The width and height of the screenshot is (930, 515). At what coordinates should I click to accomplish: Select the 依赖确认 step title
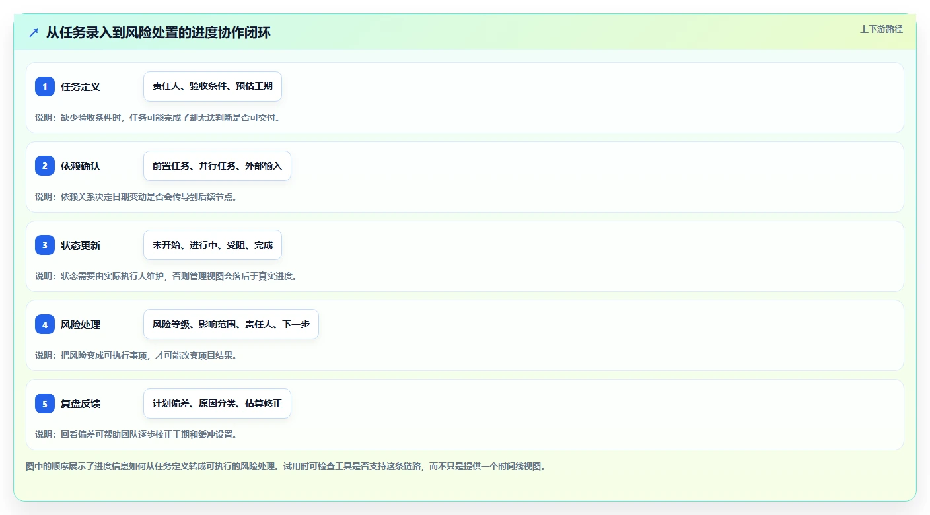pos(81,166)
